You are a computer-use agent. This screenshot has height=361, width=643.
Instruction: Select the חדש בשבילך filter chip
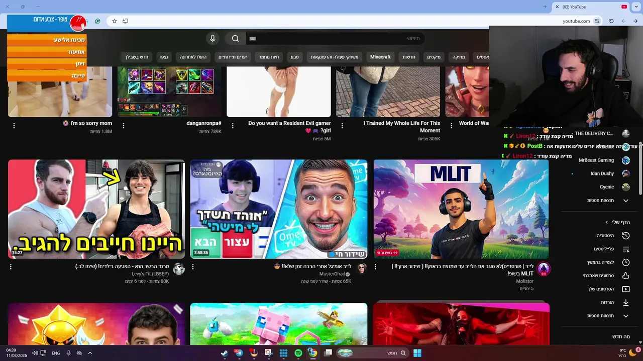(x=137, y=57)
